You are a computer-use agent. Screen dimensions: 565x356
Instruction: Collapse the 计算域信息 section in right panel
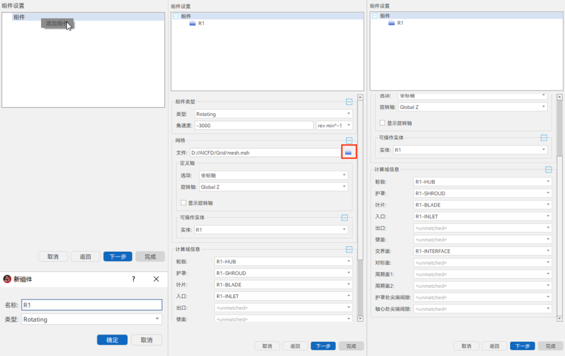(549, 169)
